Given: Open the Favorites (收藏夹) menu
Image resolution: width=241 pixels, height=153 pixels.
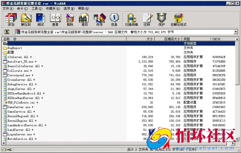Looking at the screenshot, I should (53, 9).
